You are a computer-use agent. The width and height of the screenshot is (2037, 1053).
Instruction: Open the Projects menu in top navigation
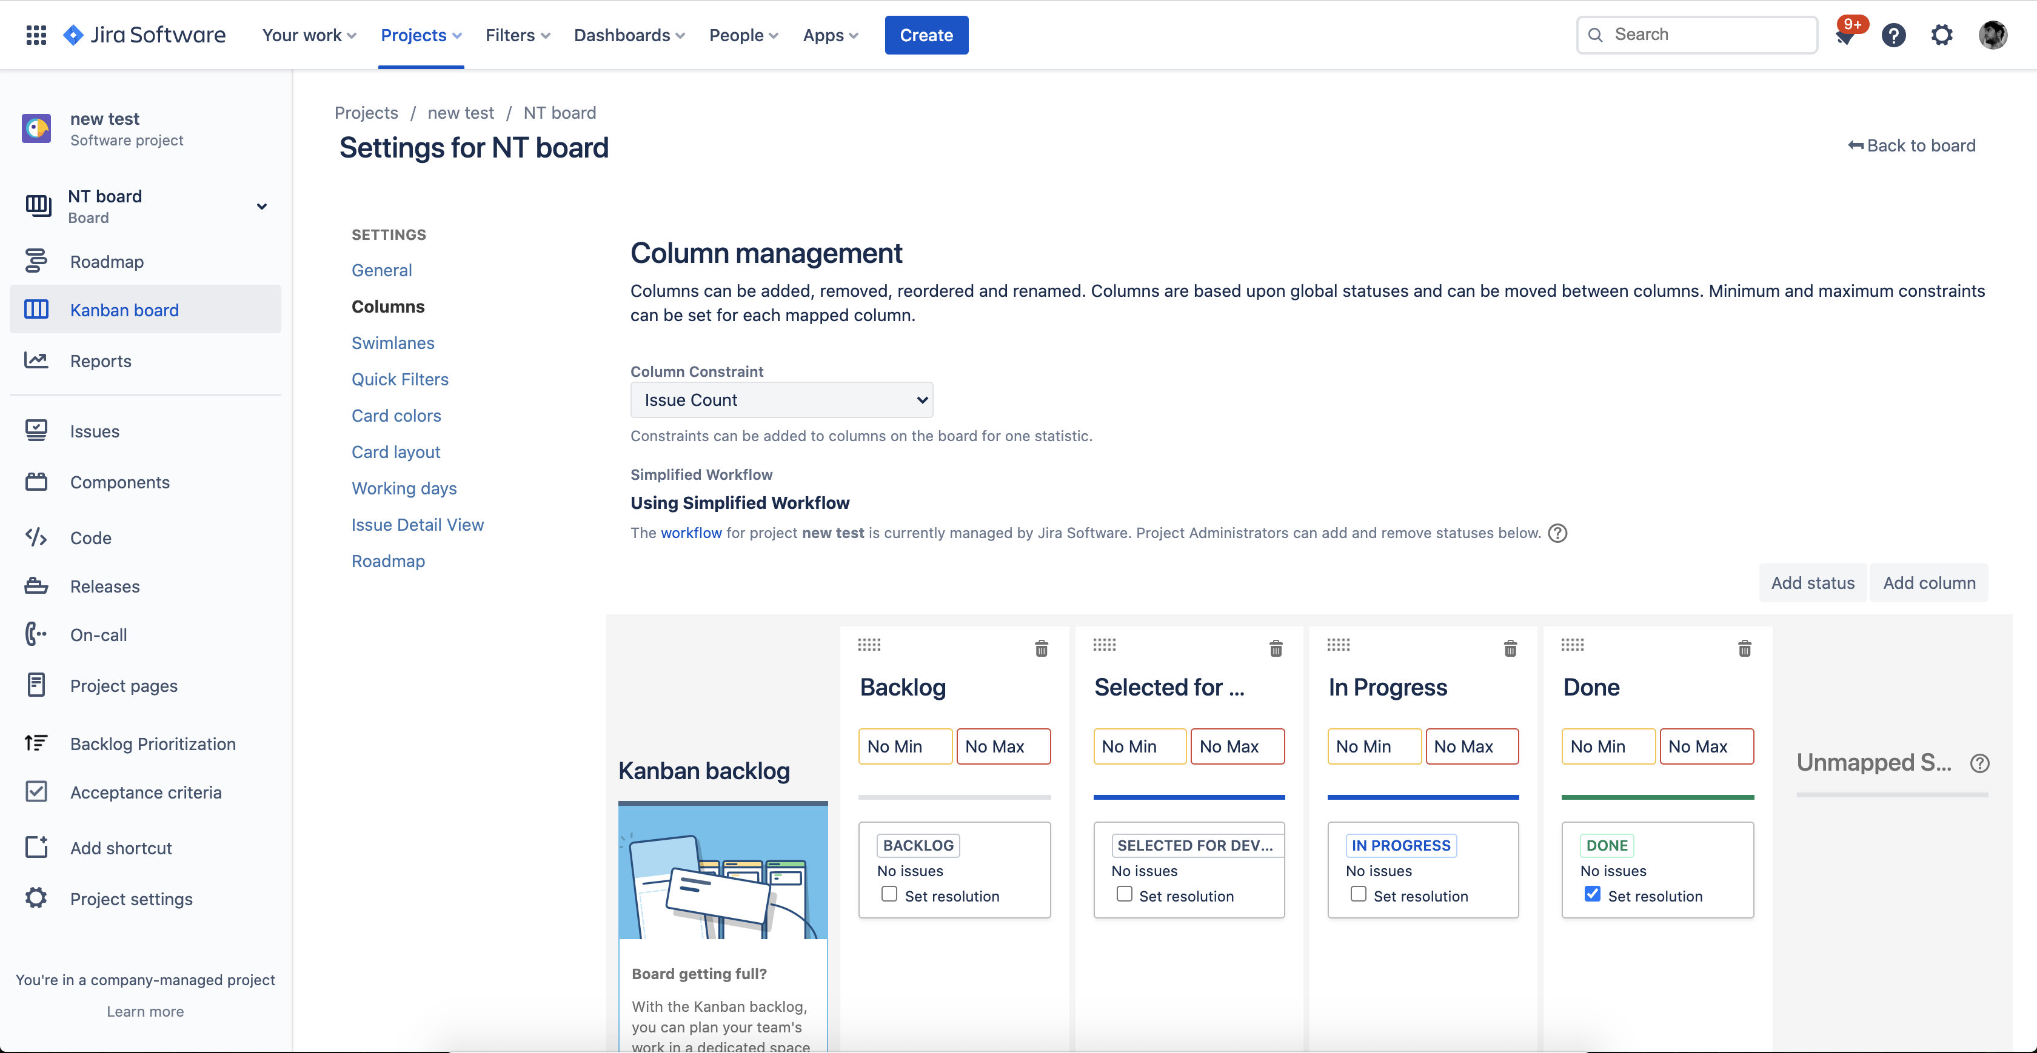(421, 35)
